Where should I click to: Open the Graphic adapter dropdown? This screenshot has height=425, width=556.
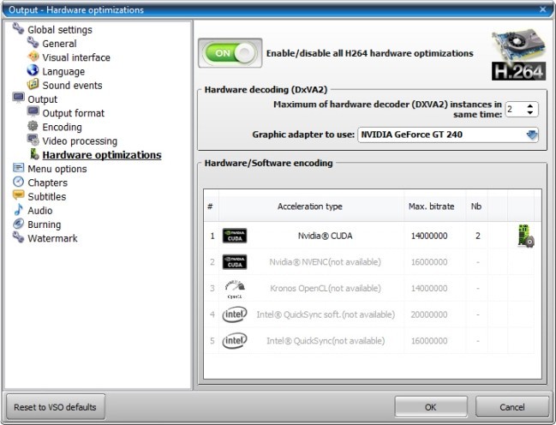click(532, 135)
